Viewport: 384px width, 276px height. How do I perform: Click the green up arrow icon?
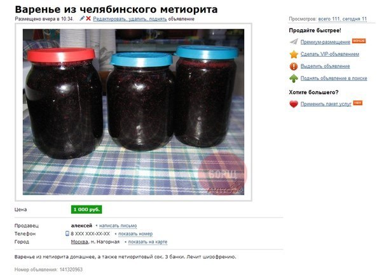(x=294, y=78)
